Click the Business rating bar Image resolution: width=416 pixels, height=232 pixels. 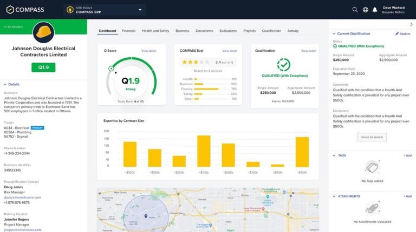tap(212, 84)
